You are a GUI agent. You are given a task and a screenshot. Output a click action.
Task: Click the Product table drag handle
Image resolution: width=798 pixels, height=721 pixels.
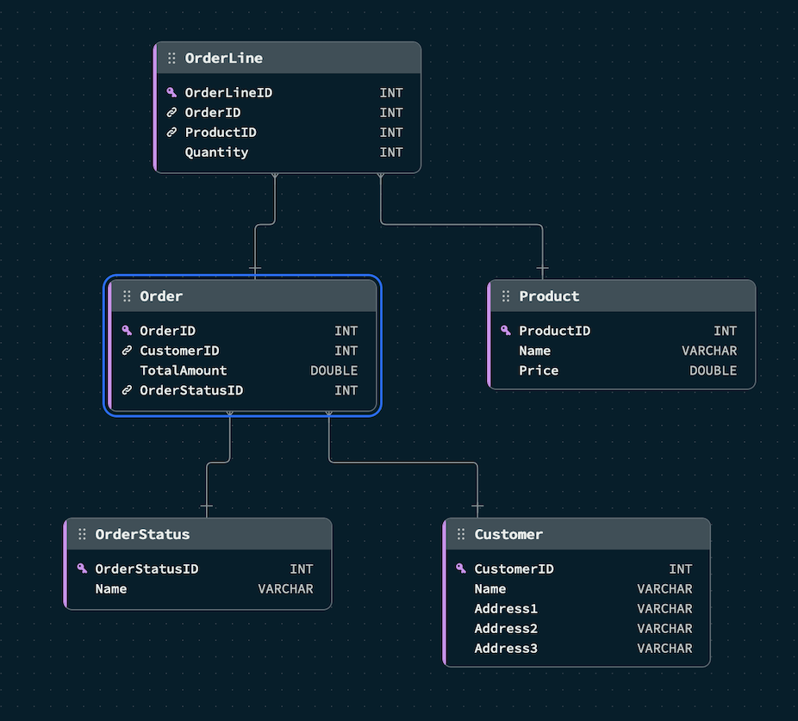pos(506,296)
